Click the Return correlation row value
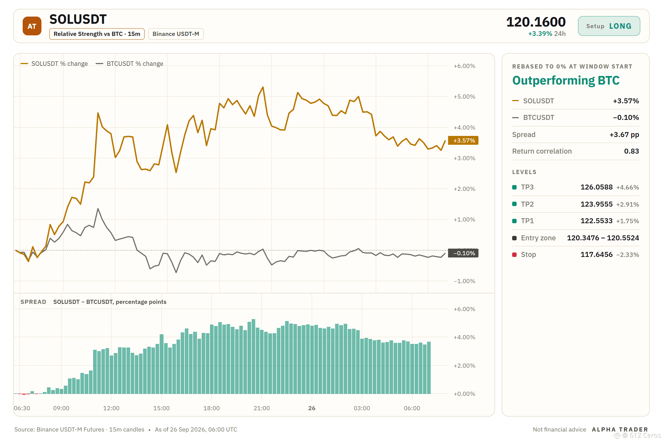 [632, 151]
